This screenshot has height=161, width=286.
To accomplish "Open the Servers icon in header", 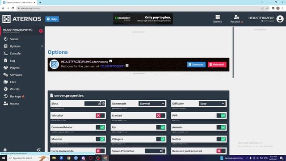I will [218, 19].
